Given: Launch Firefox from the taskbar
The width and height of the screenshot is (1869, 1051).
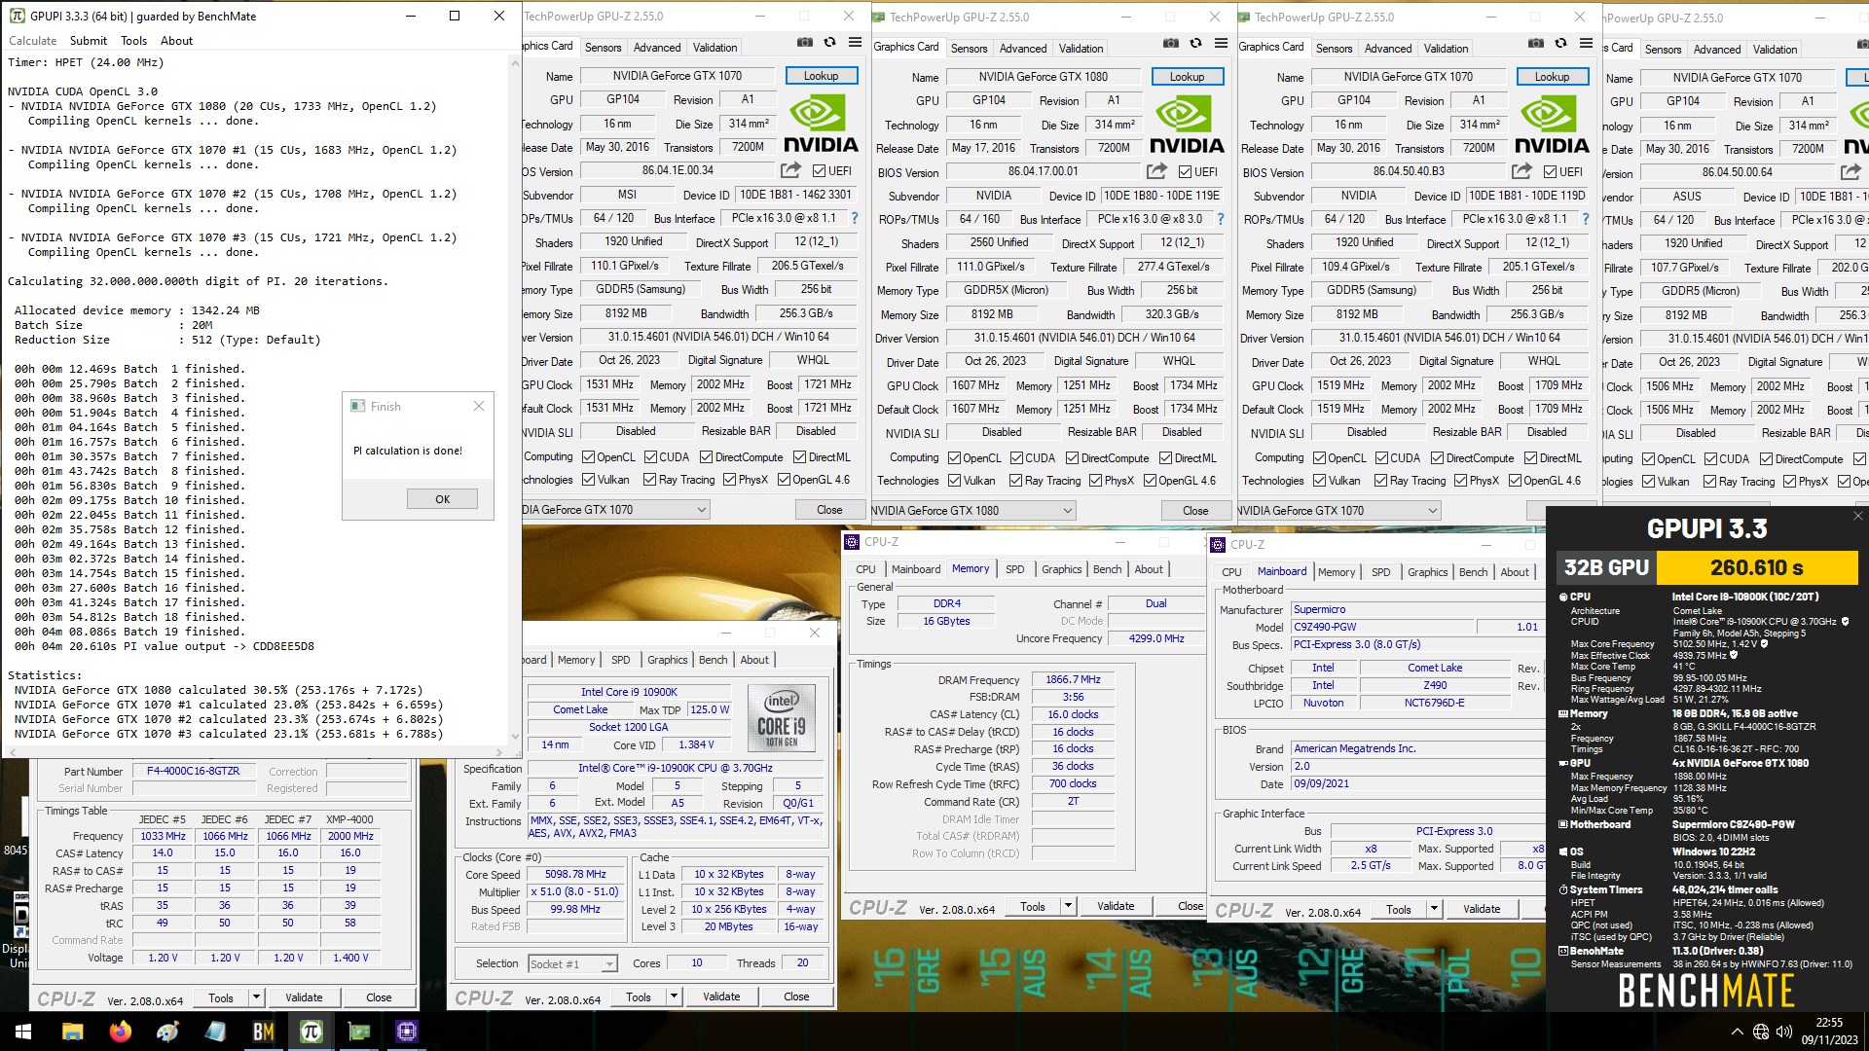Looking at the screenshot, I should click(121, 1032).
